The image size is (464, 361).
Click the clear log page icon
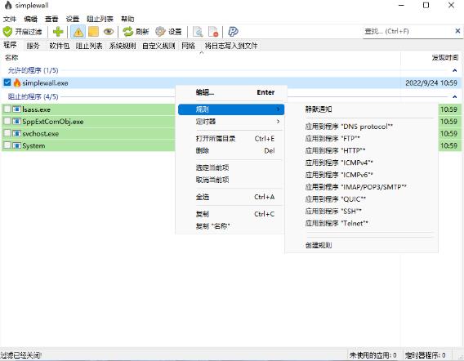213,32
